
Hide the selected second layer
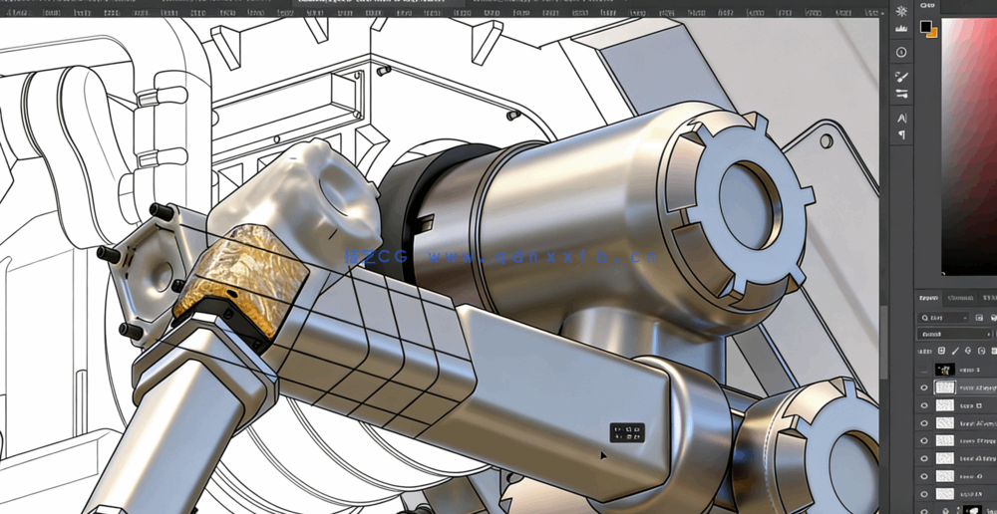[x=924, y=387]
